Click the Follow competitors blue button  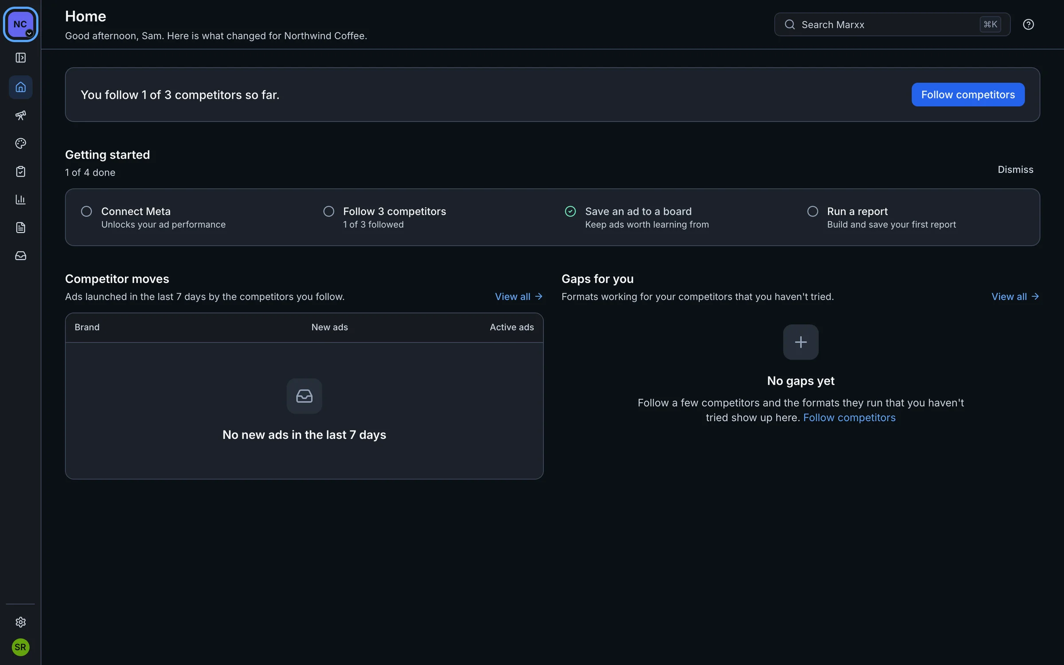click(968, 94)
